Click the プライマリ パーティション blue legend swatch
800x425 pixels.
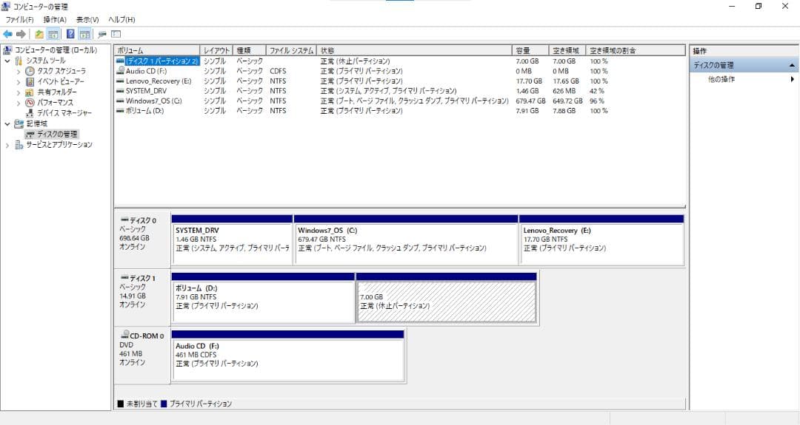click(x=164, y=404)
